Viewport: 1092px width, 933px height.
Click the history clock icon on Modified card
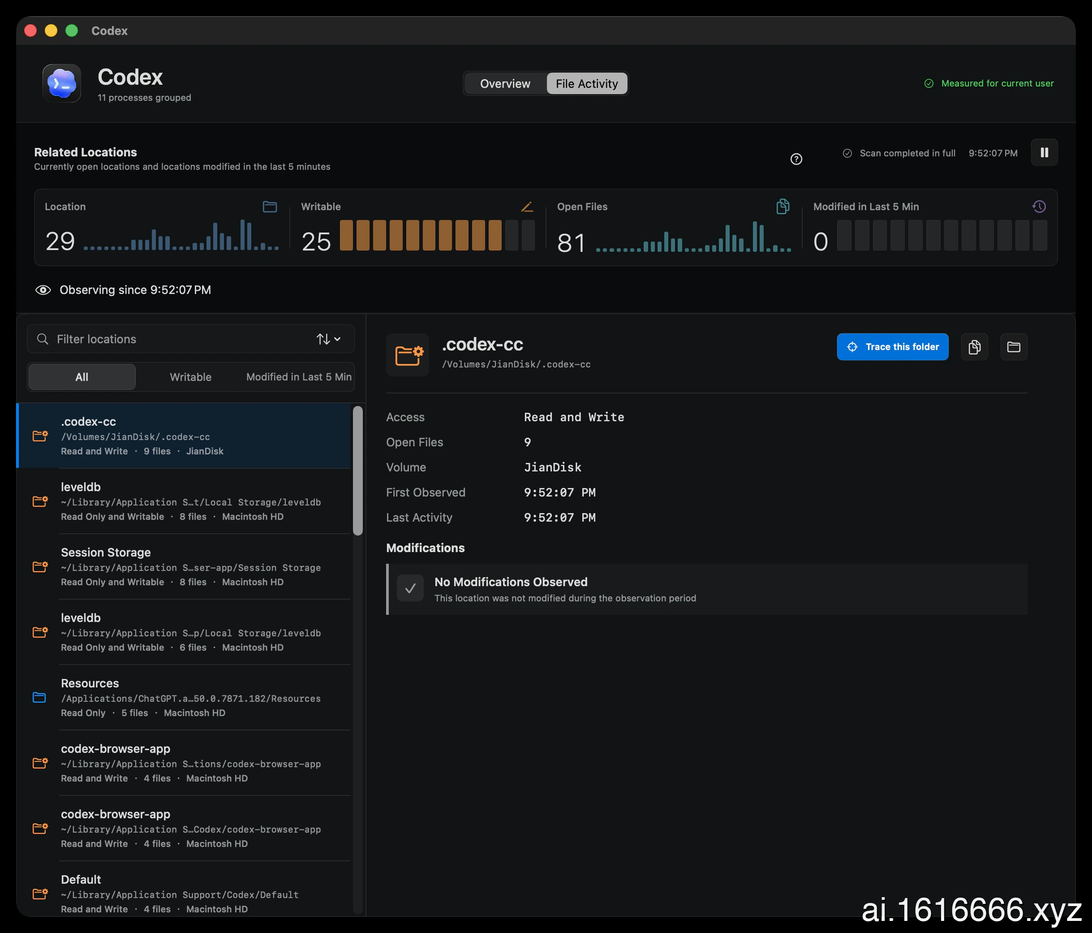click(1039, 207)
